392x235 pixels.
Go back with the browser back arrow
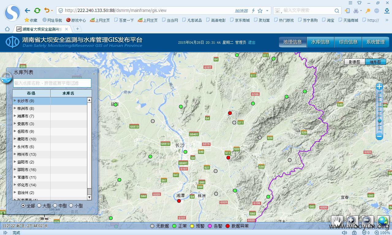click(x=27, y=10)
